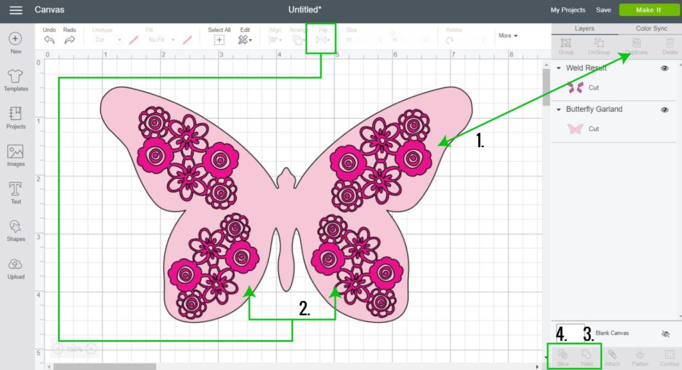The height and width of the screenshot is (370, 682).
Task: UnGroup the selected layers
Action: point(599,47)
